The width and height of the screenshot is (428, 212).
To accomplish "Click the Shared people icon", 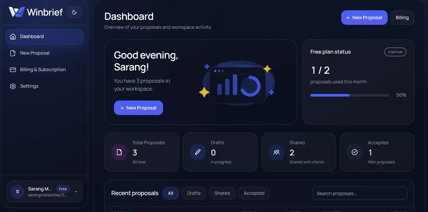I will tap(276, 152).
